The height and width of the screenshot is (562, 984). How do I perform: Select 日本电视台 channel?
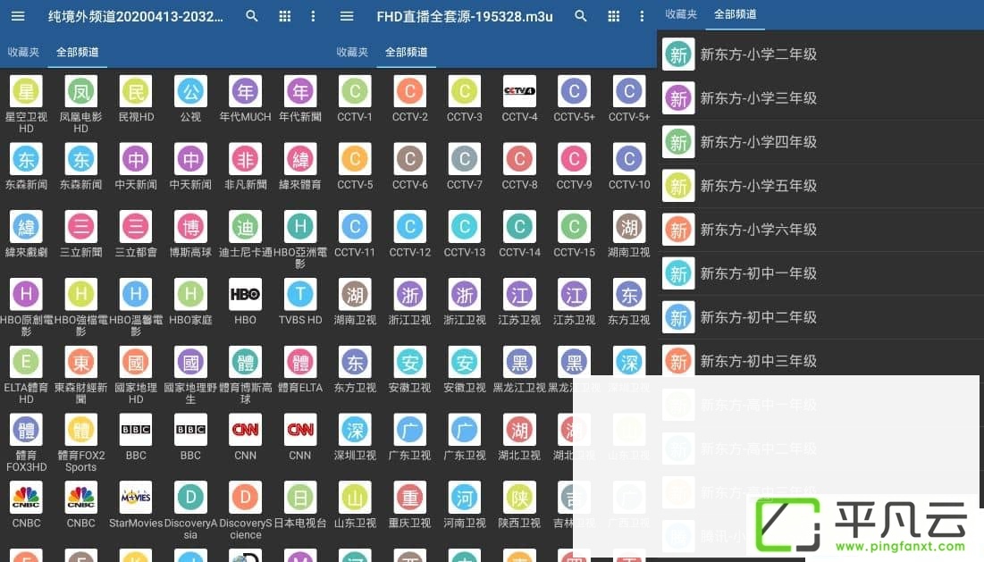(300, 505)
